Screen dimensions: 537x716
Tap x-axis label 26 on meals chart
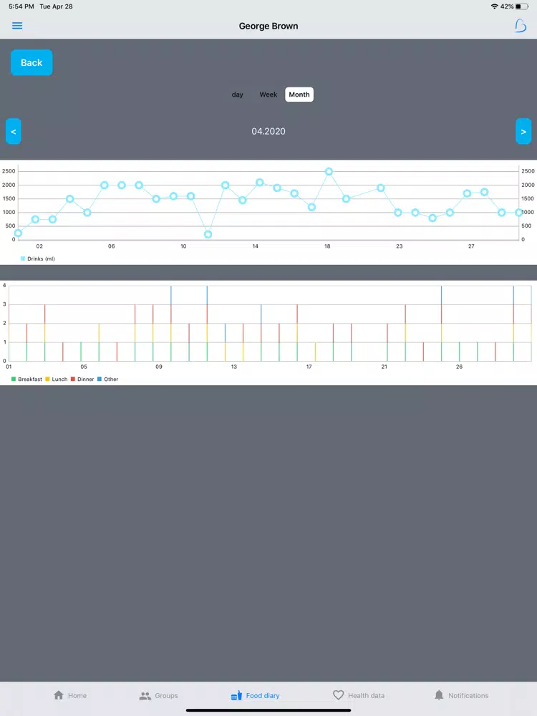pyautogui.click(x=460, y=367)
